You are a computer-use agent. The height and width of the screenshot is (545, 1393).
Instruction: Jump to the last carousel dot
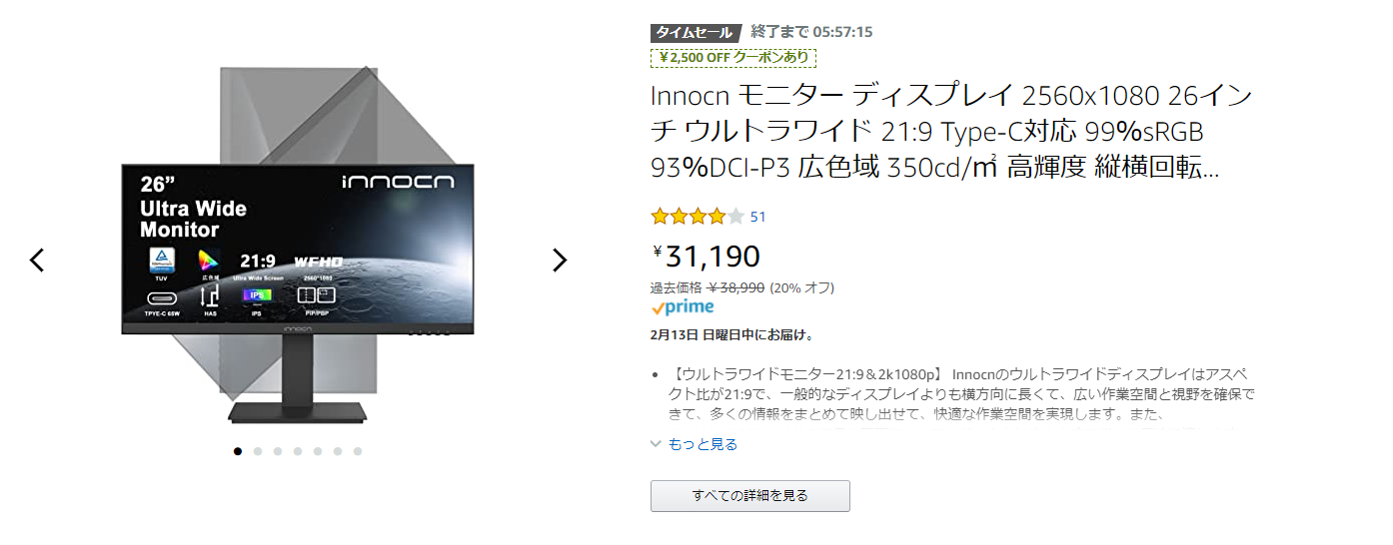point(358,451)
